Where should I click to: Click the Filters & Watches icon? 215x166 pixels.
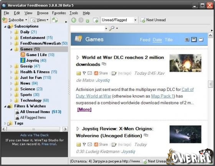pos(10,106)
